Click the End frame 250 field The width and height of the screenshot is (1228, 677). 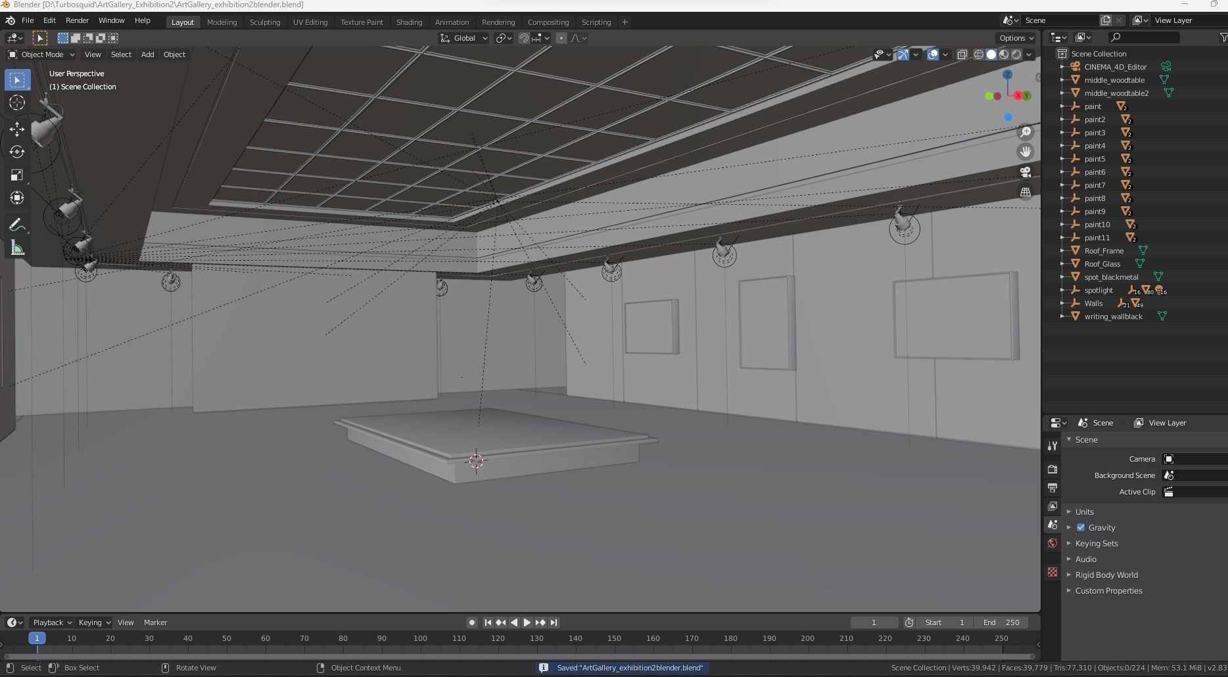coord(1001,622)
